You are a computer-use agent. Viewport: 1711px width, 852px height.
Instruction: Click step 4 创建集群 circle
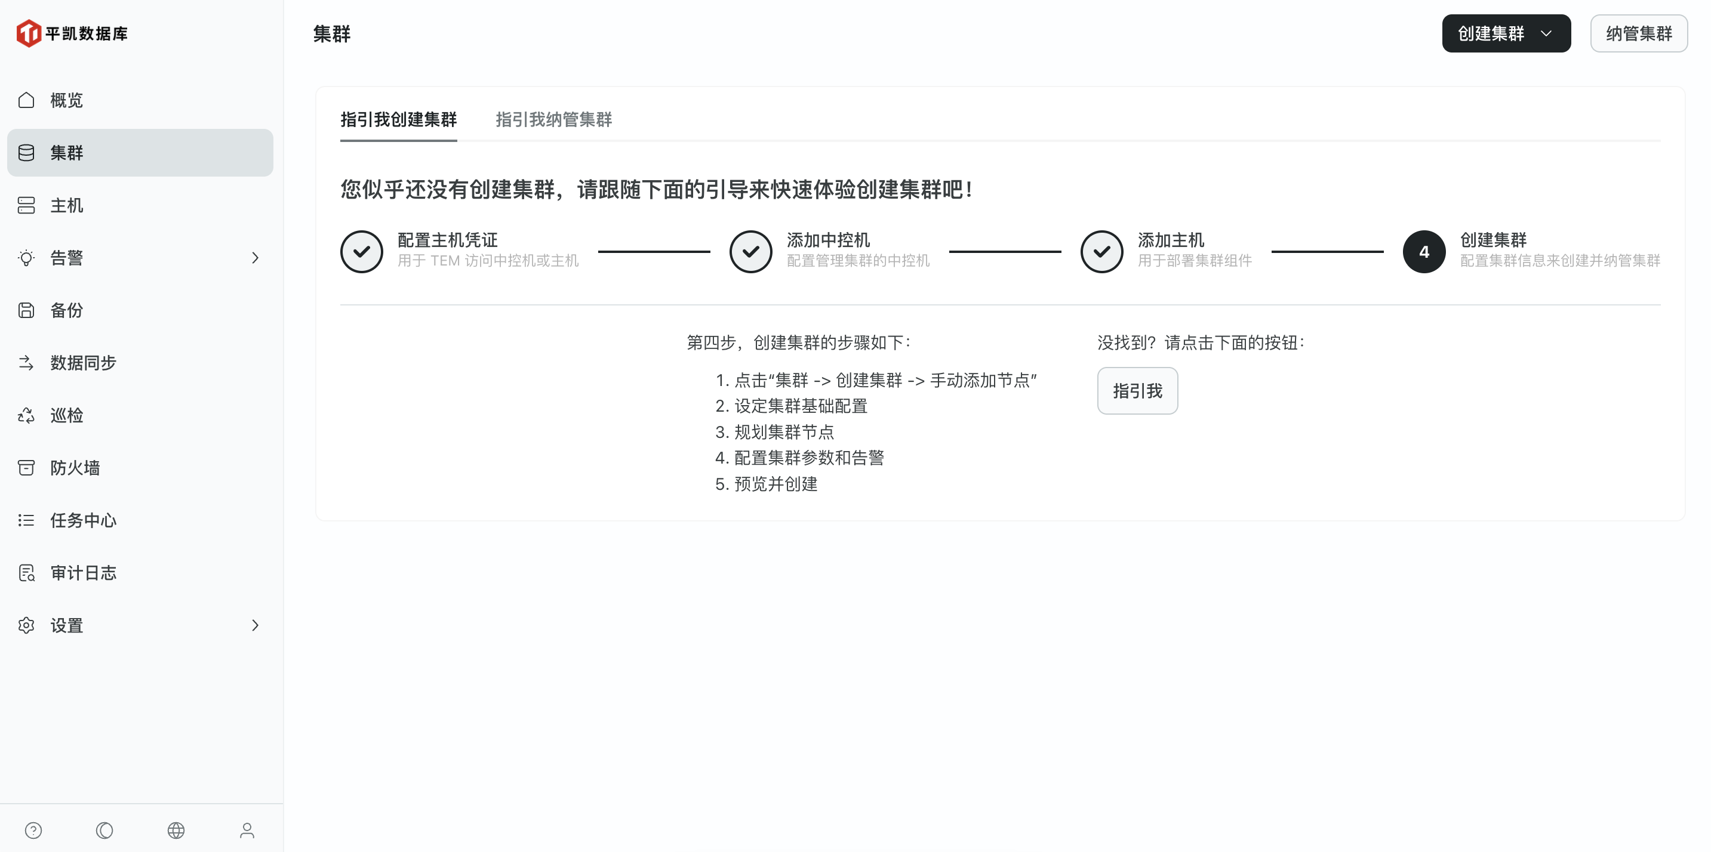point(1423,252)
